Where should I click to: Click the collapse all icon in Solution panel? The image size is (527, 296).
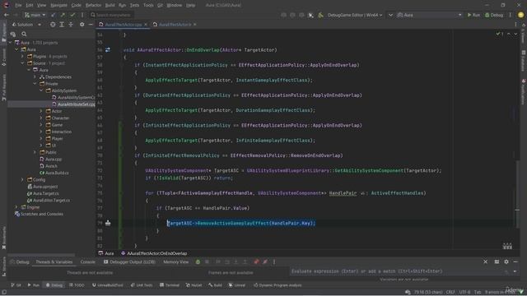[x=71, y=25]
